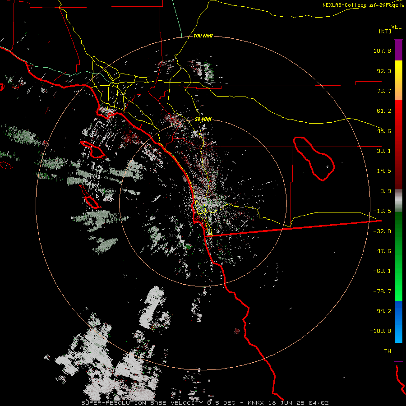Image resolution: width=406 pixels, height=406 pixels.
Task: Click the 14.5 velocity scale value
Action: [x=384, y=171]
